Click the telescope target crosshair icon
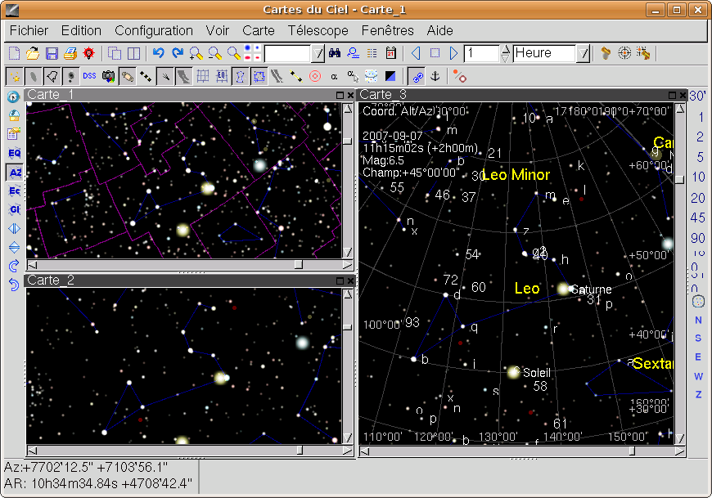The image size is (712, 498). tap(624, 54)
